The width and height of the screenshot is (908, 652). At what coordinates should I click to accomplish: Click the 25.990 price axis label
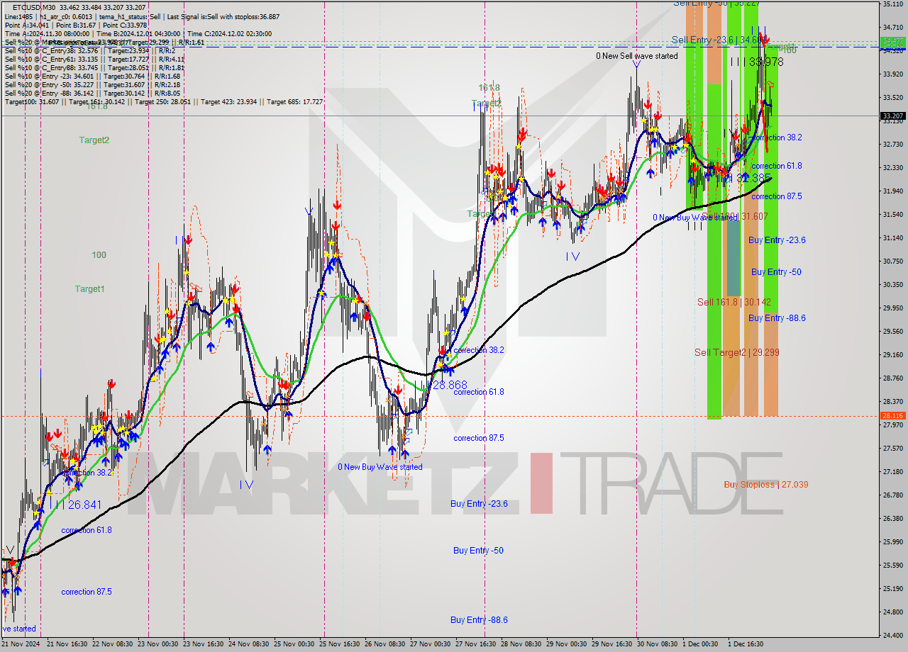tap(892, 541)
